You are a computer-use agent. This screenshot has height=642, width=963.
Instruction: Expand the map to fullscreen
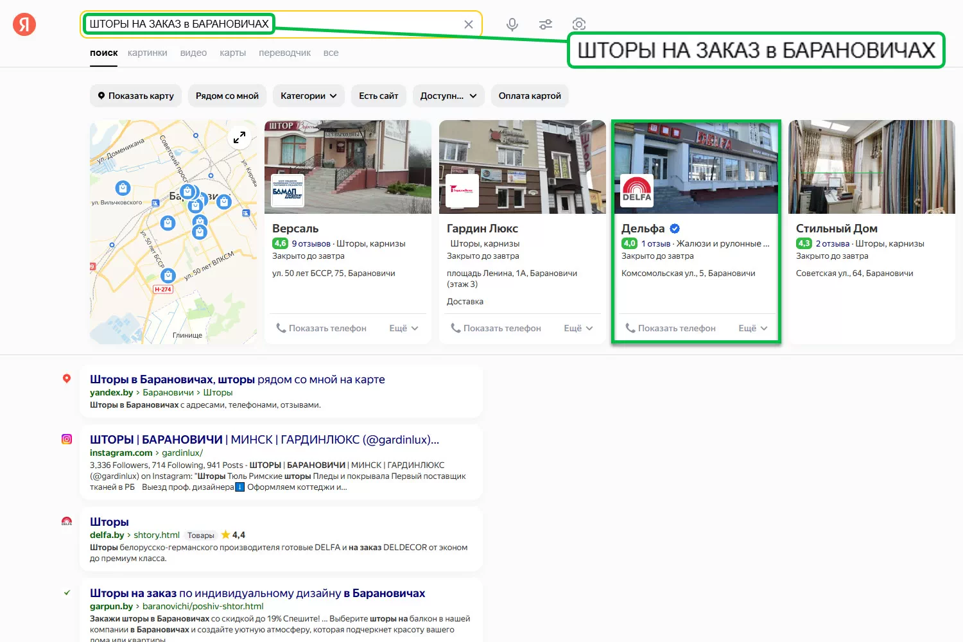(x=239, y=137)
